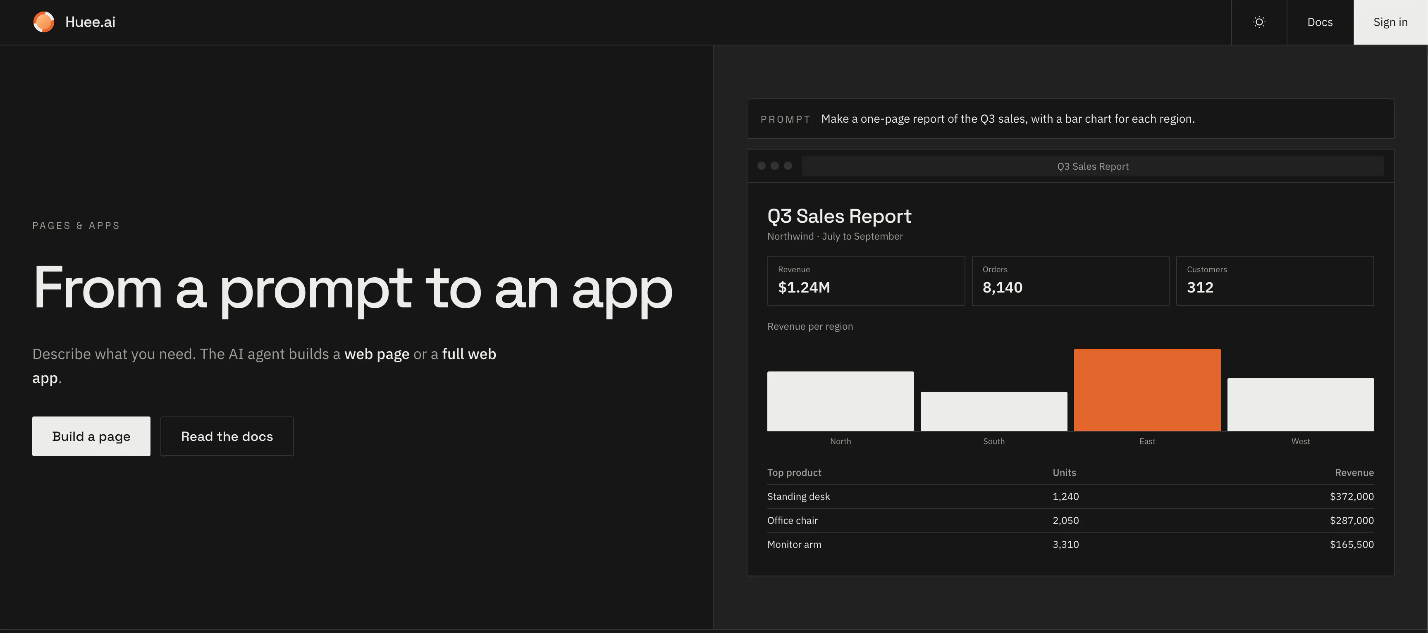
Task: Click the Standing desk table row
Action: pyautogui.click(x=1070, y=497)
